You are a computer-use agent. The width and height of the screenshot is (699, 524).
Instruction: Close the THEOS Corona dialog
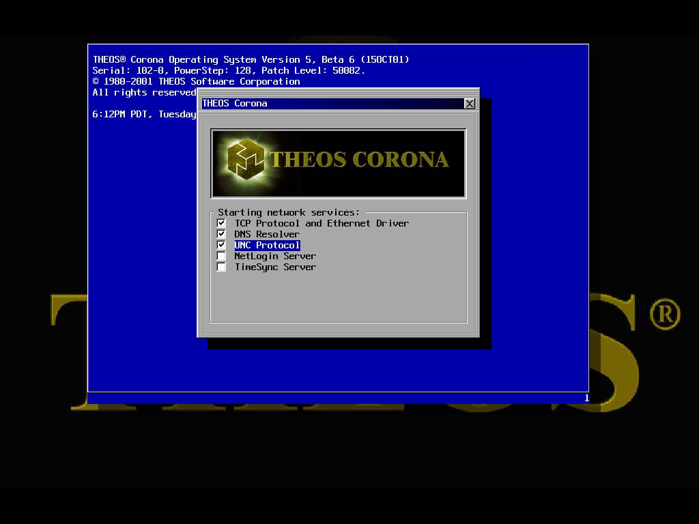pyautogui.click(x=470, y=104)
